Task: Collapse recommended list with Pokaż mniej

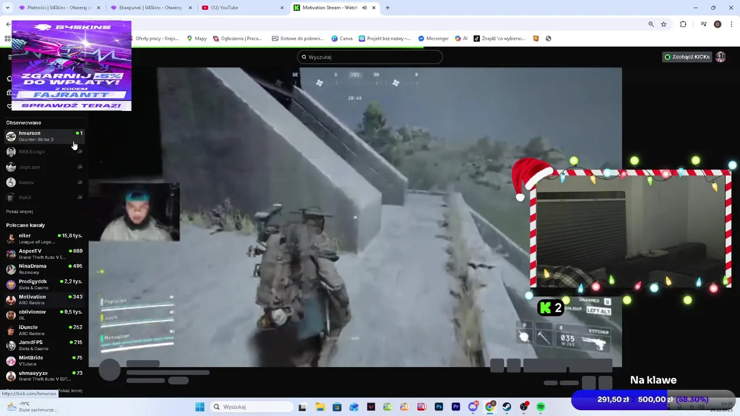Action: point(71,391)
